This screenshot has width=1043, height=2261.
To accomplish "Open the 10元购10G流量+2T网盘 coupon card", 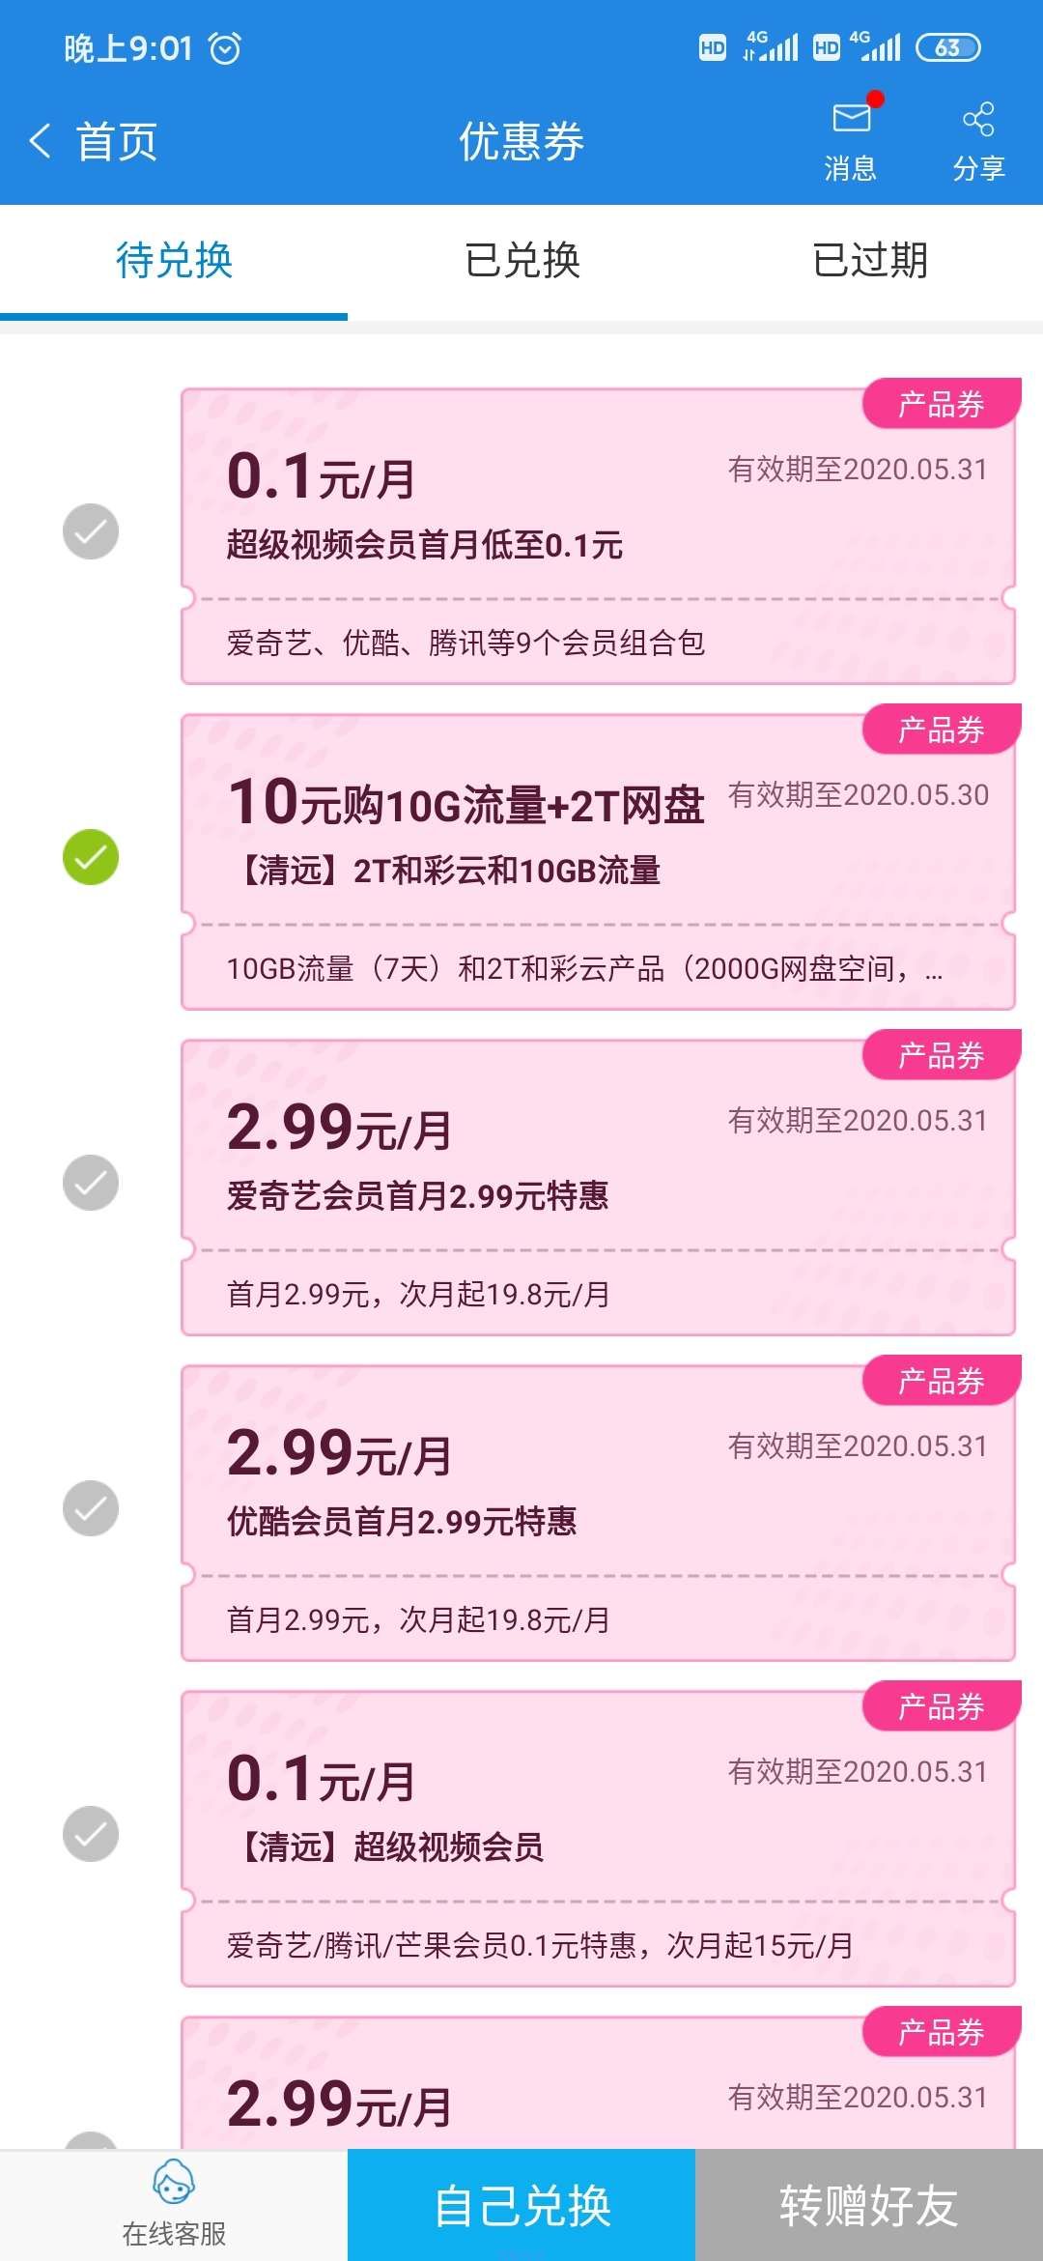I will (599, 862).
